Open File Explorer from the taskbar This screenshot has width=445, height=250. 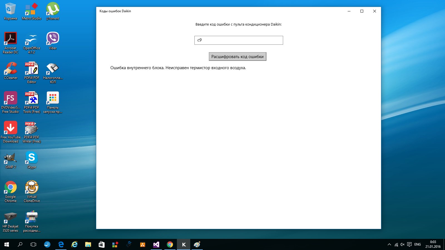(x=88, y=244)
